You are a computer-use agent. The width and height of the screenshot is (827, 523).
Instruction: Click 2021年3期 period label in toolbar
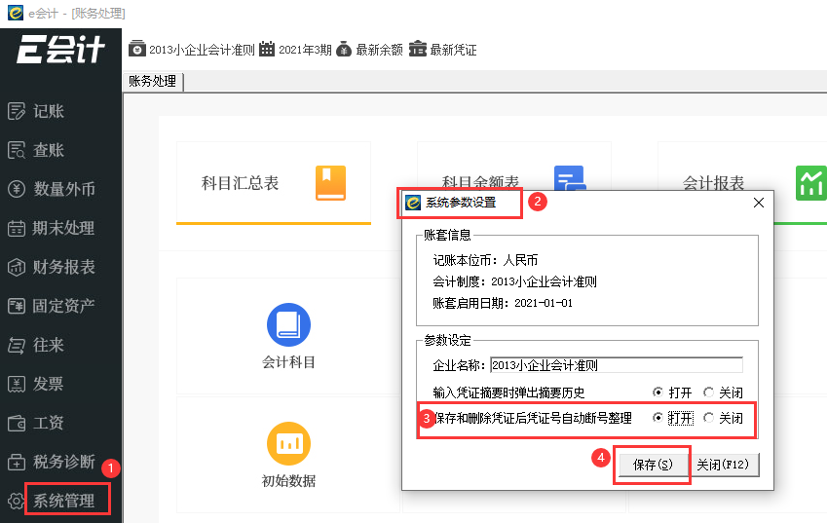coord(305,50)
